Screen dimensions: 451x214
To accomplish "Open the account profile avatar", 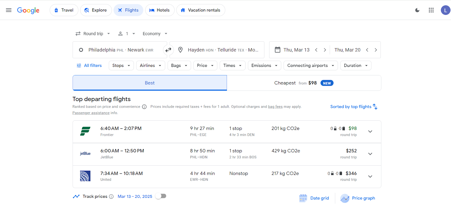I will (446, 10).
